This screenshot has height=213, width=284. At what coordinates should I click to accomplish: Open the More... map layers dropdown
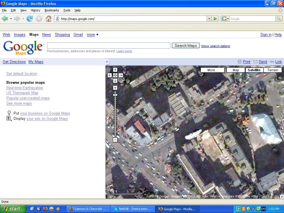[x=212, y=70]
